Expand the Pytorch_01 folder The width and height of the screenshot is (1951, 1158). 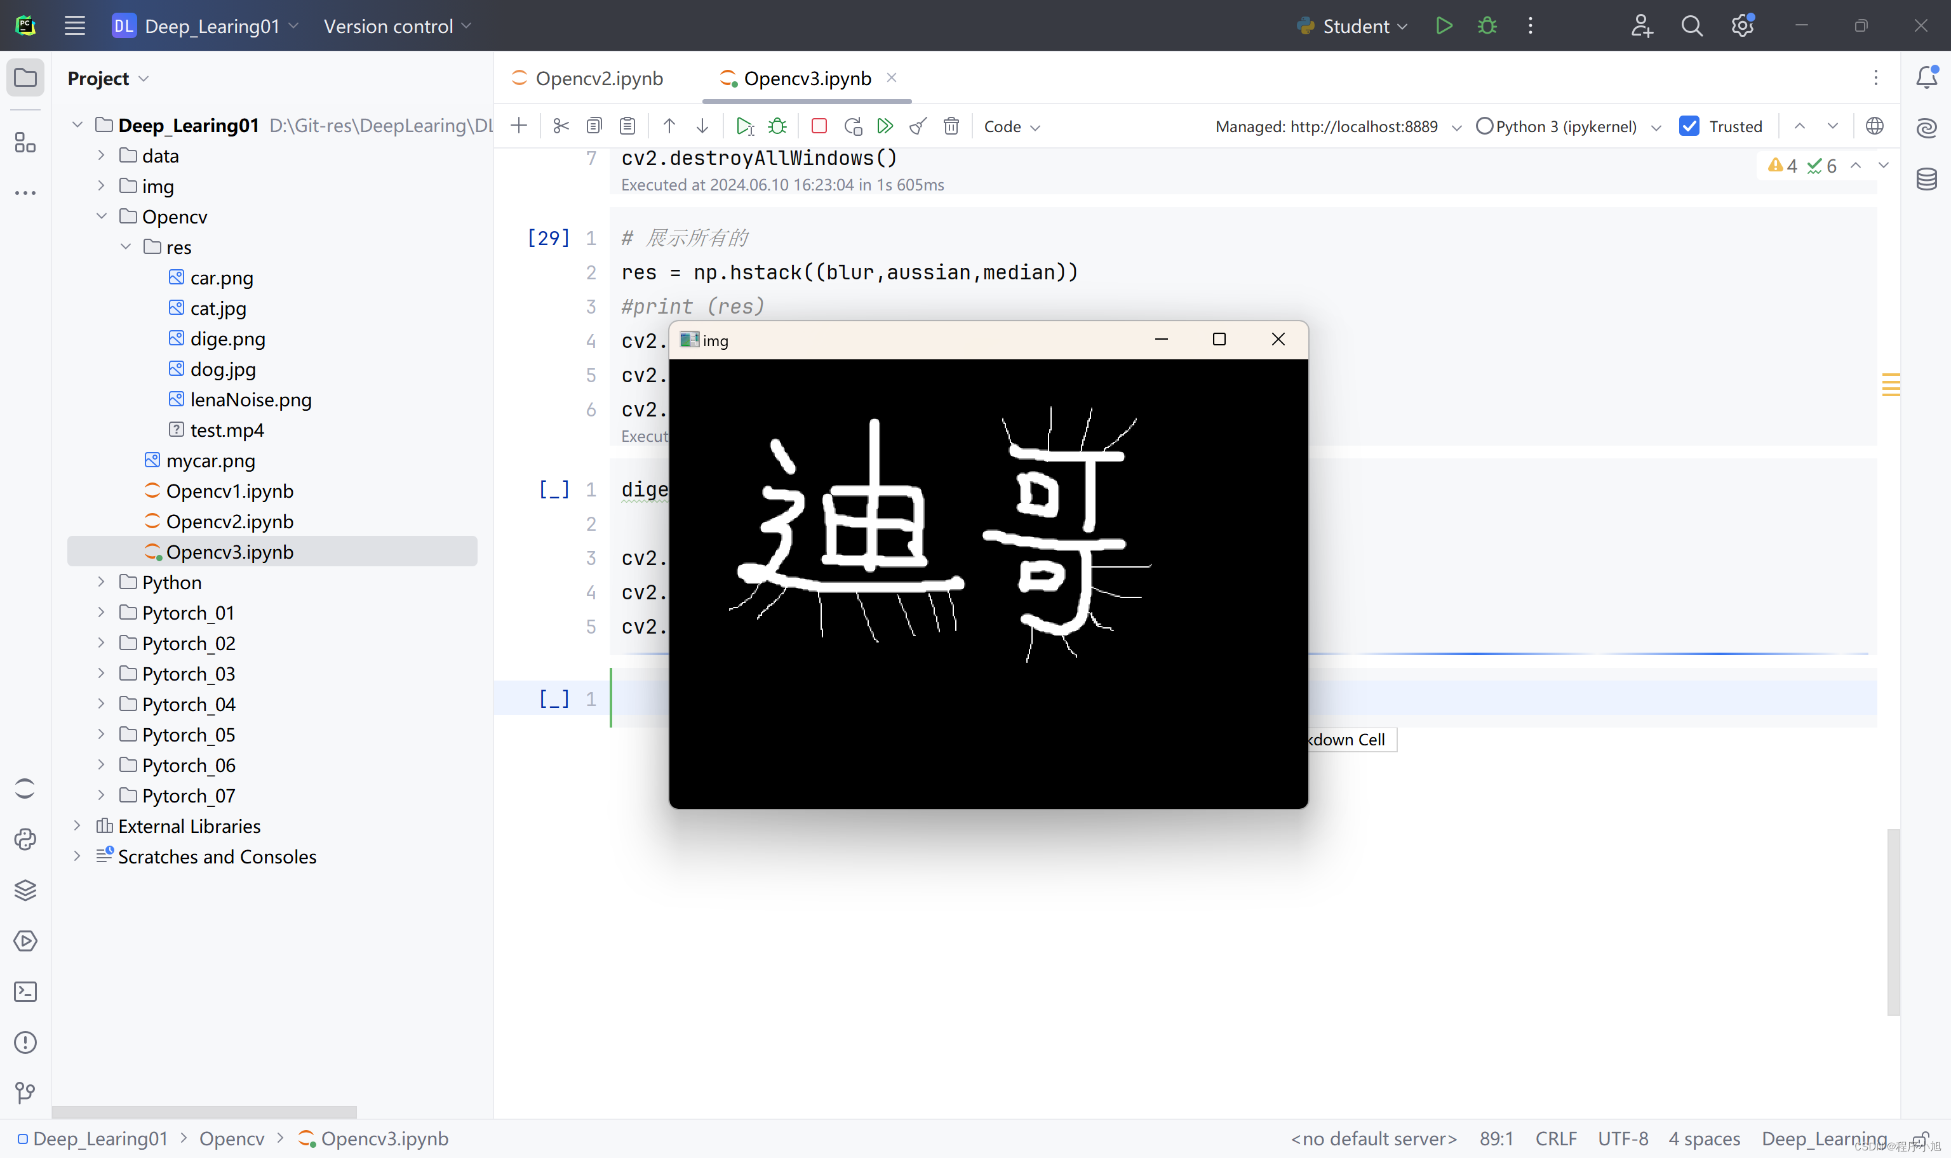pyautogui.click(x=101, y=613)
